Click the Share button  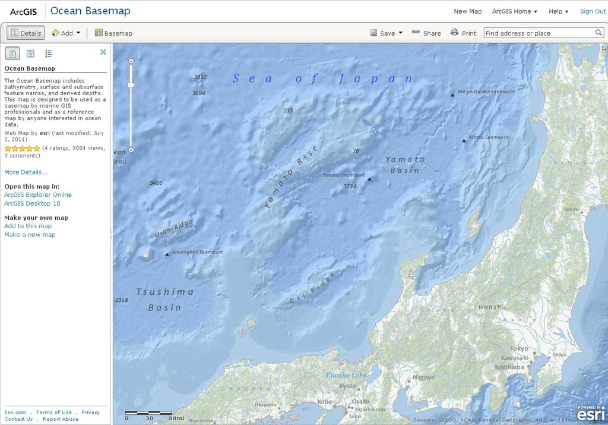pyautogui.click(x=426, y=33)
